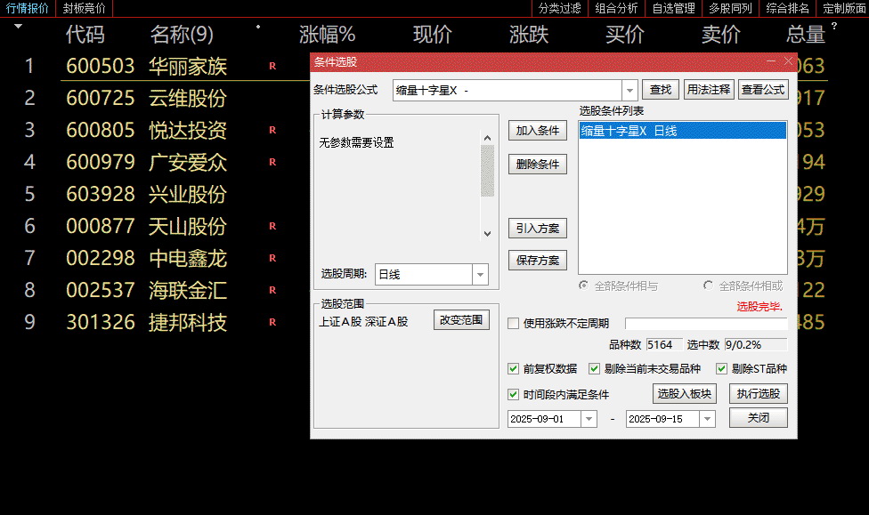Open the 条件选股公式 dropdown list
Image resolution: width=869 pixels, height=515 pixels.
pyautogui.click(x=630, y=90)
